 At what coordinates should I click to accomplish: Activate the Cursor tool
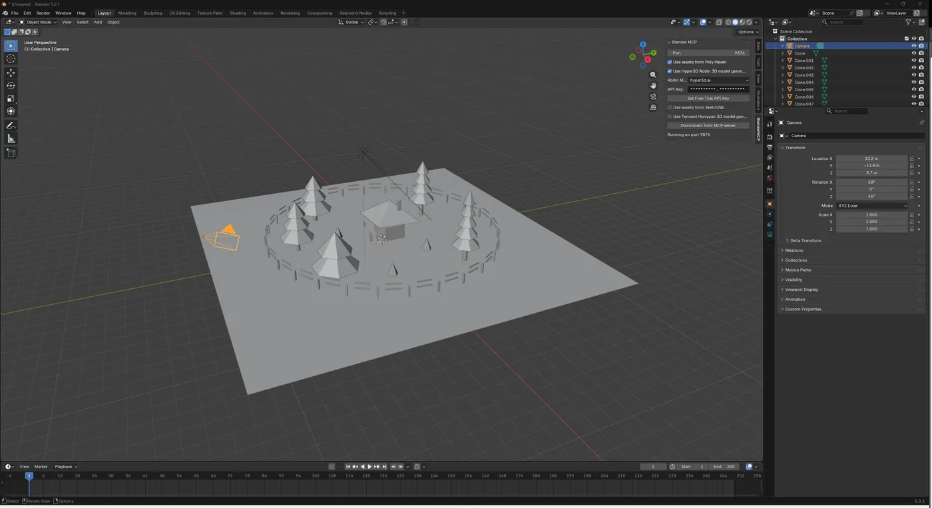point(11,59)
